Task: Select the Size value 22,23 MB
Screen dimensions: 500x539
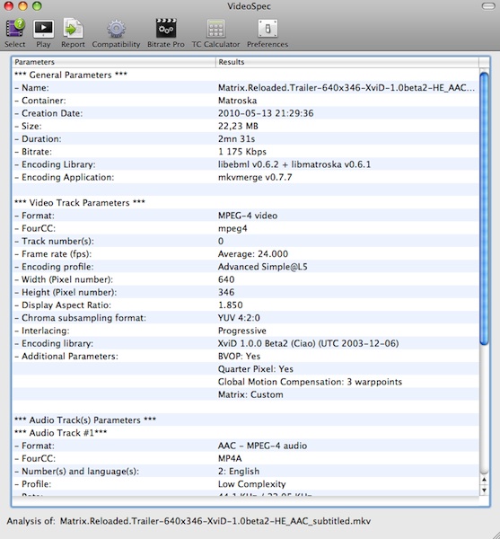Action: coord(238,126)
